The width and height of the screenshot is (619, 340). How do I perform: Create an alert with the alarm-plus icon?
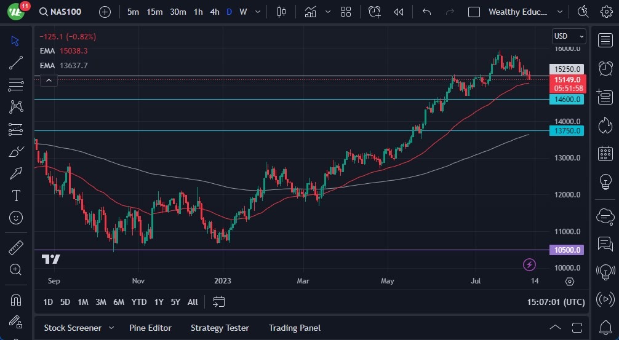(374, 12)
